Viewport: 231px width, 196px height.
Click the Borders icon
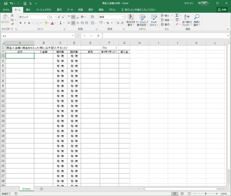point(37,23)
